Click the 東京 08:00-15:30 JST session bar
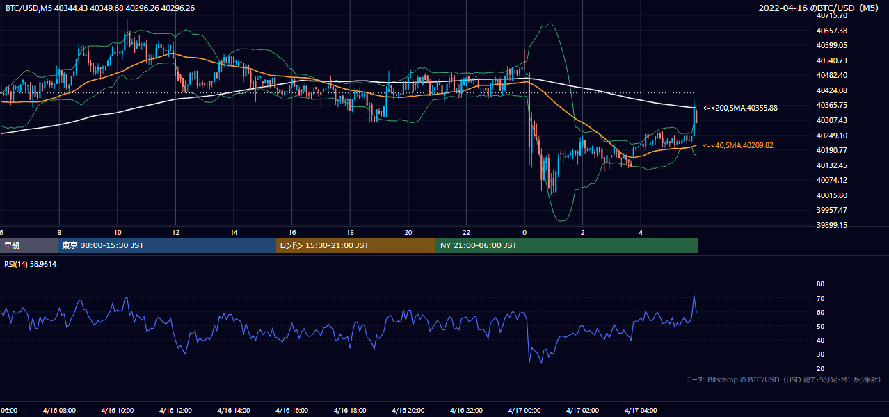This screenshot has width=889, height=417. pos(167,245)
